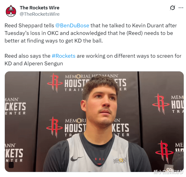Click the Rockets R logo top of backdrop
186x177 pixels.
(55, 83)
